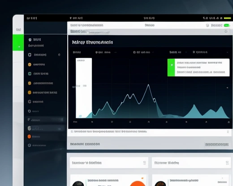
Task: Toggle the green switch in the white header
Action: click(227, 25)
